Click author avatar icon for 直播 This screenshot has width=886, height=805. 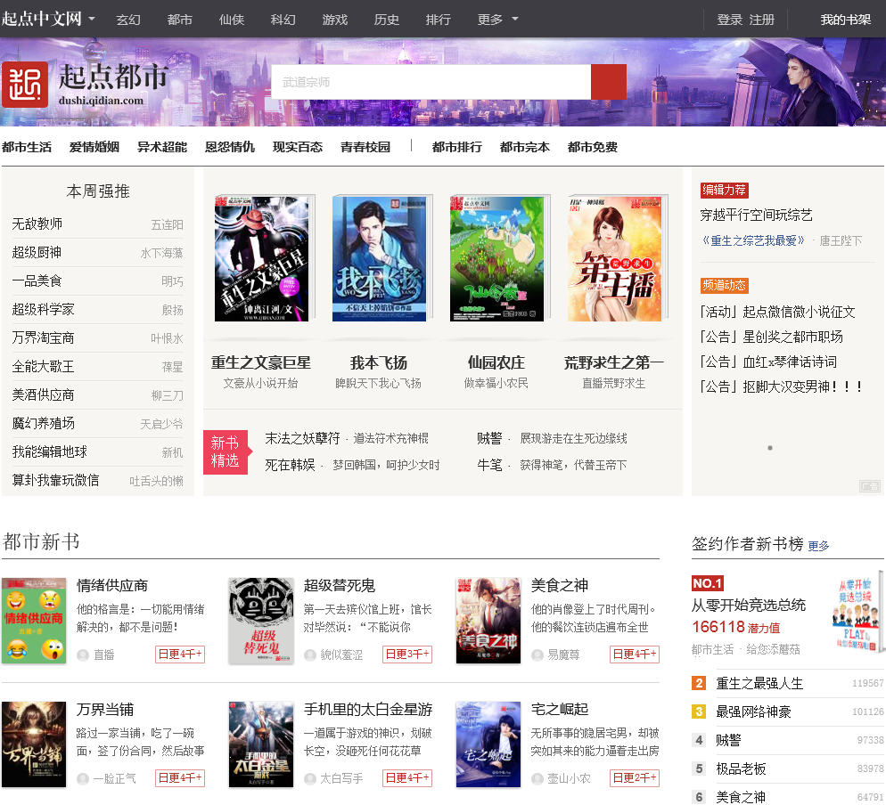point(83,655)
